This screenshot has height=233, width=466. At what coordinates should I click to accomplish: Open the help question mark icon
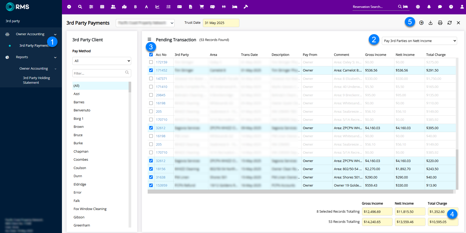pos(451,7)
